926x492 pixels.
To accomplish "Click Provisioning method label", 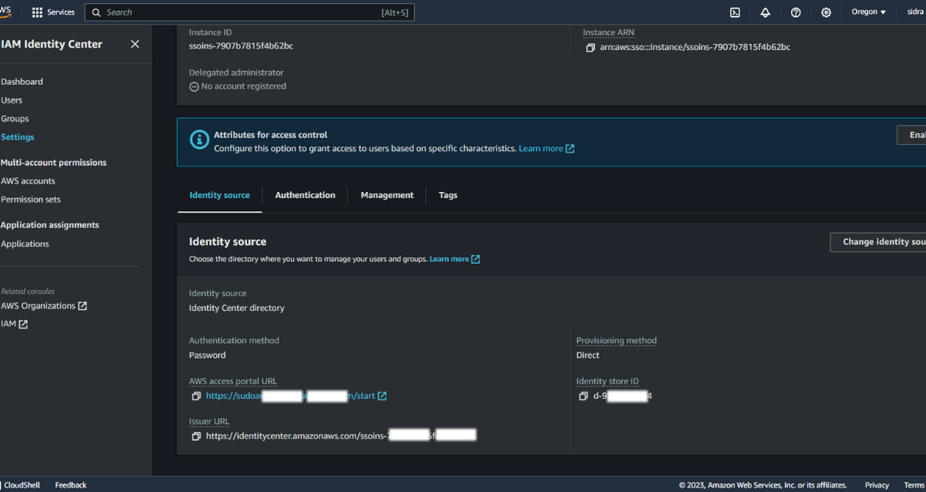I will [617, 341].
